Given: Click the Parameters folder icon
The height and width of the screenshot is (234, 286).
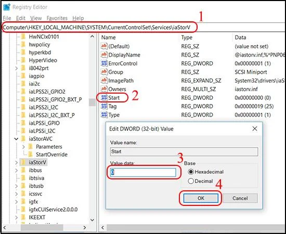Looking at the screenshot, I should point(31,147).
